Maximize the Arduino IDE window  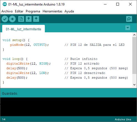(118, 4)
